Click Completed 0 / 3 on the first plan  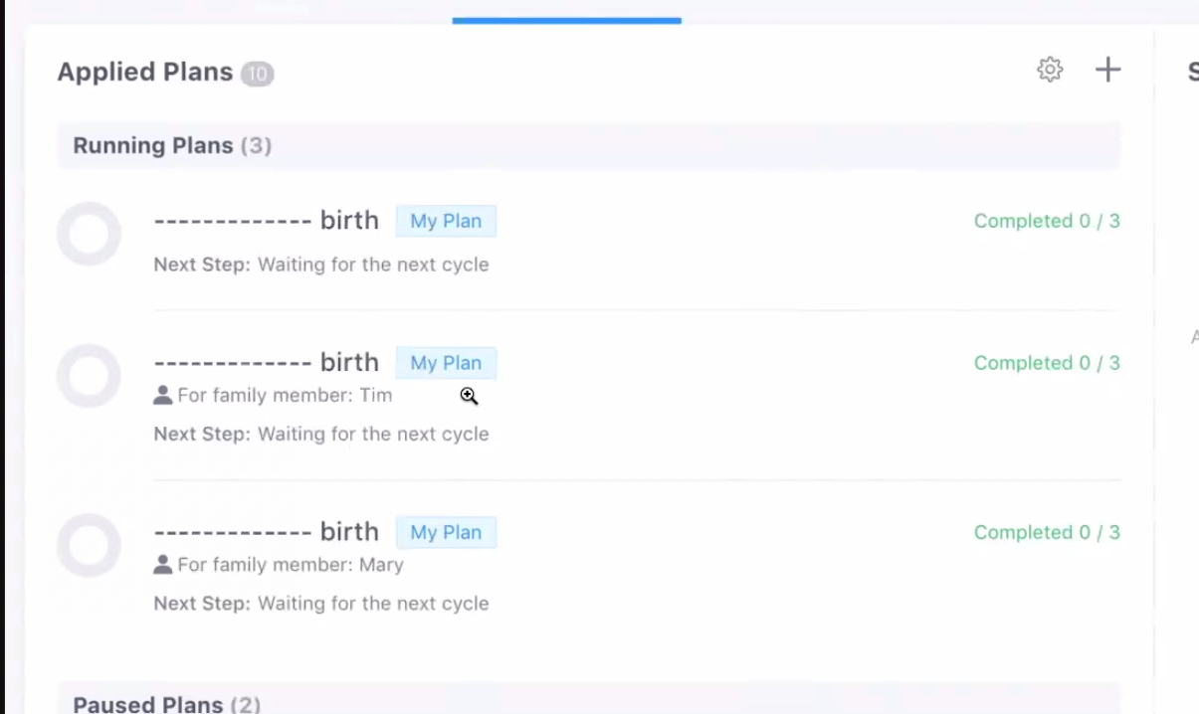(1046, 221)
